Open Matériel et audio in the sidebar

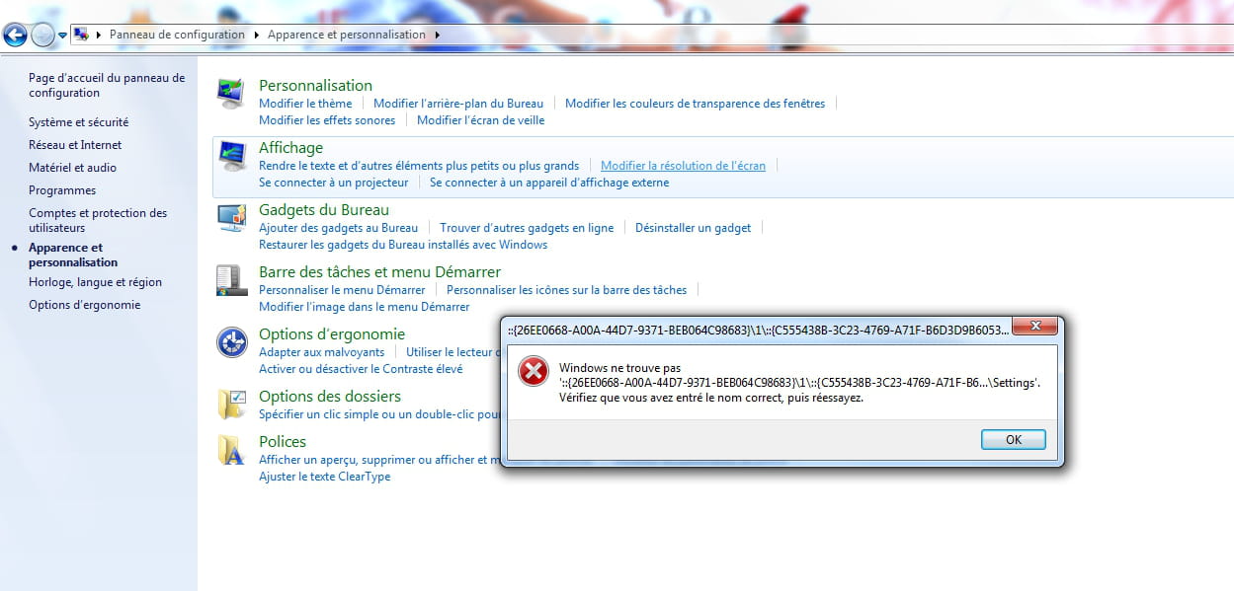click(72, 168)
